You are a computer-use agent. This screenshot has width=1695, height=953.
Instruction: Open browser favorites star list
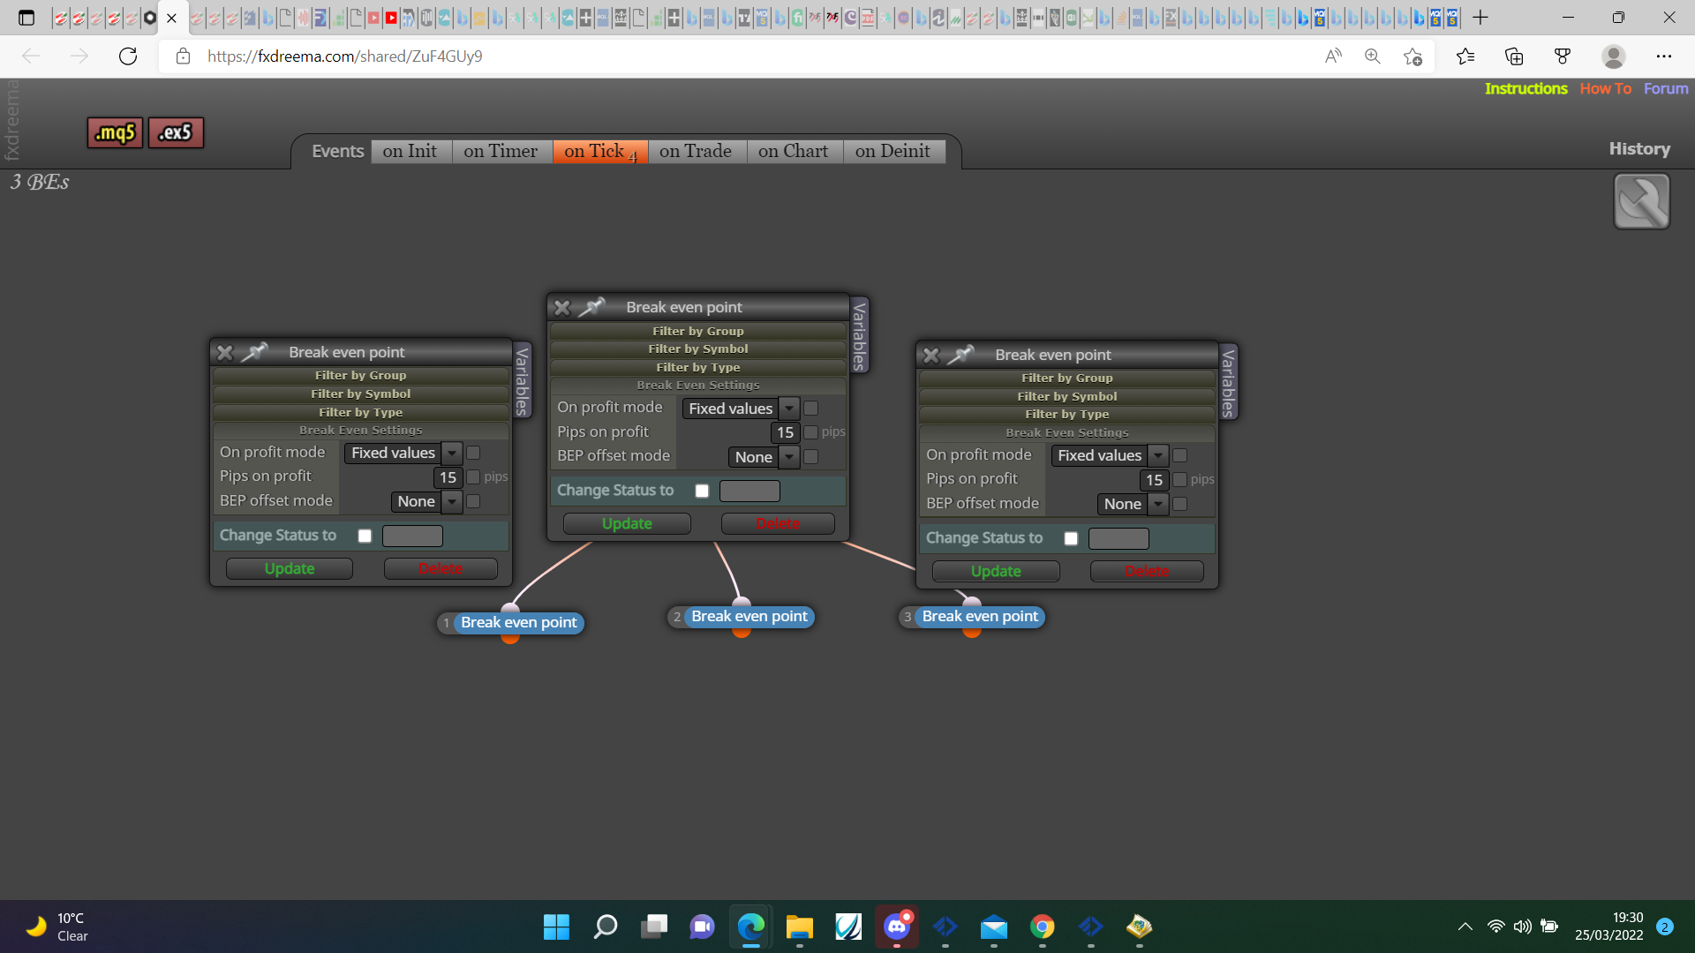coord(1465,56)
